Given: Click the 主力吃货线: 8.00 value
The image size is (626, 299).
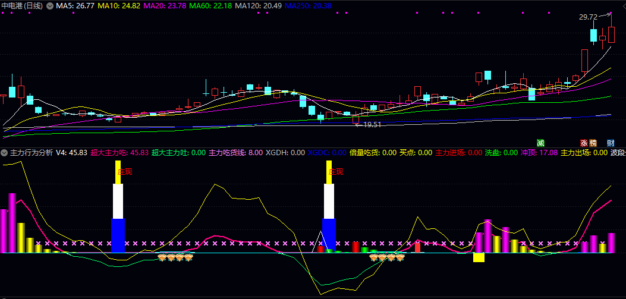Looking at the screenshot, I should coord(235,153).
